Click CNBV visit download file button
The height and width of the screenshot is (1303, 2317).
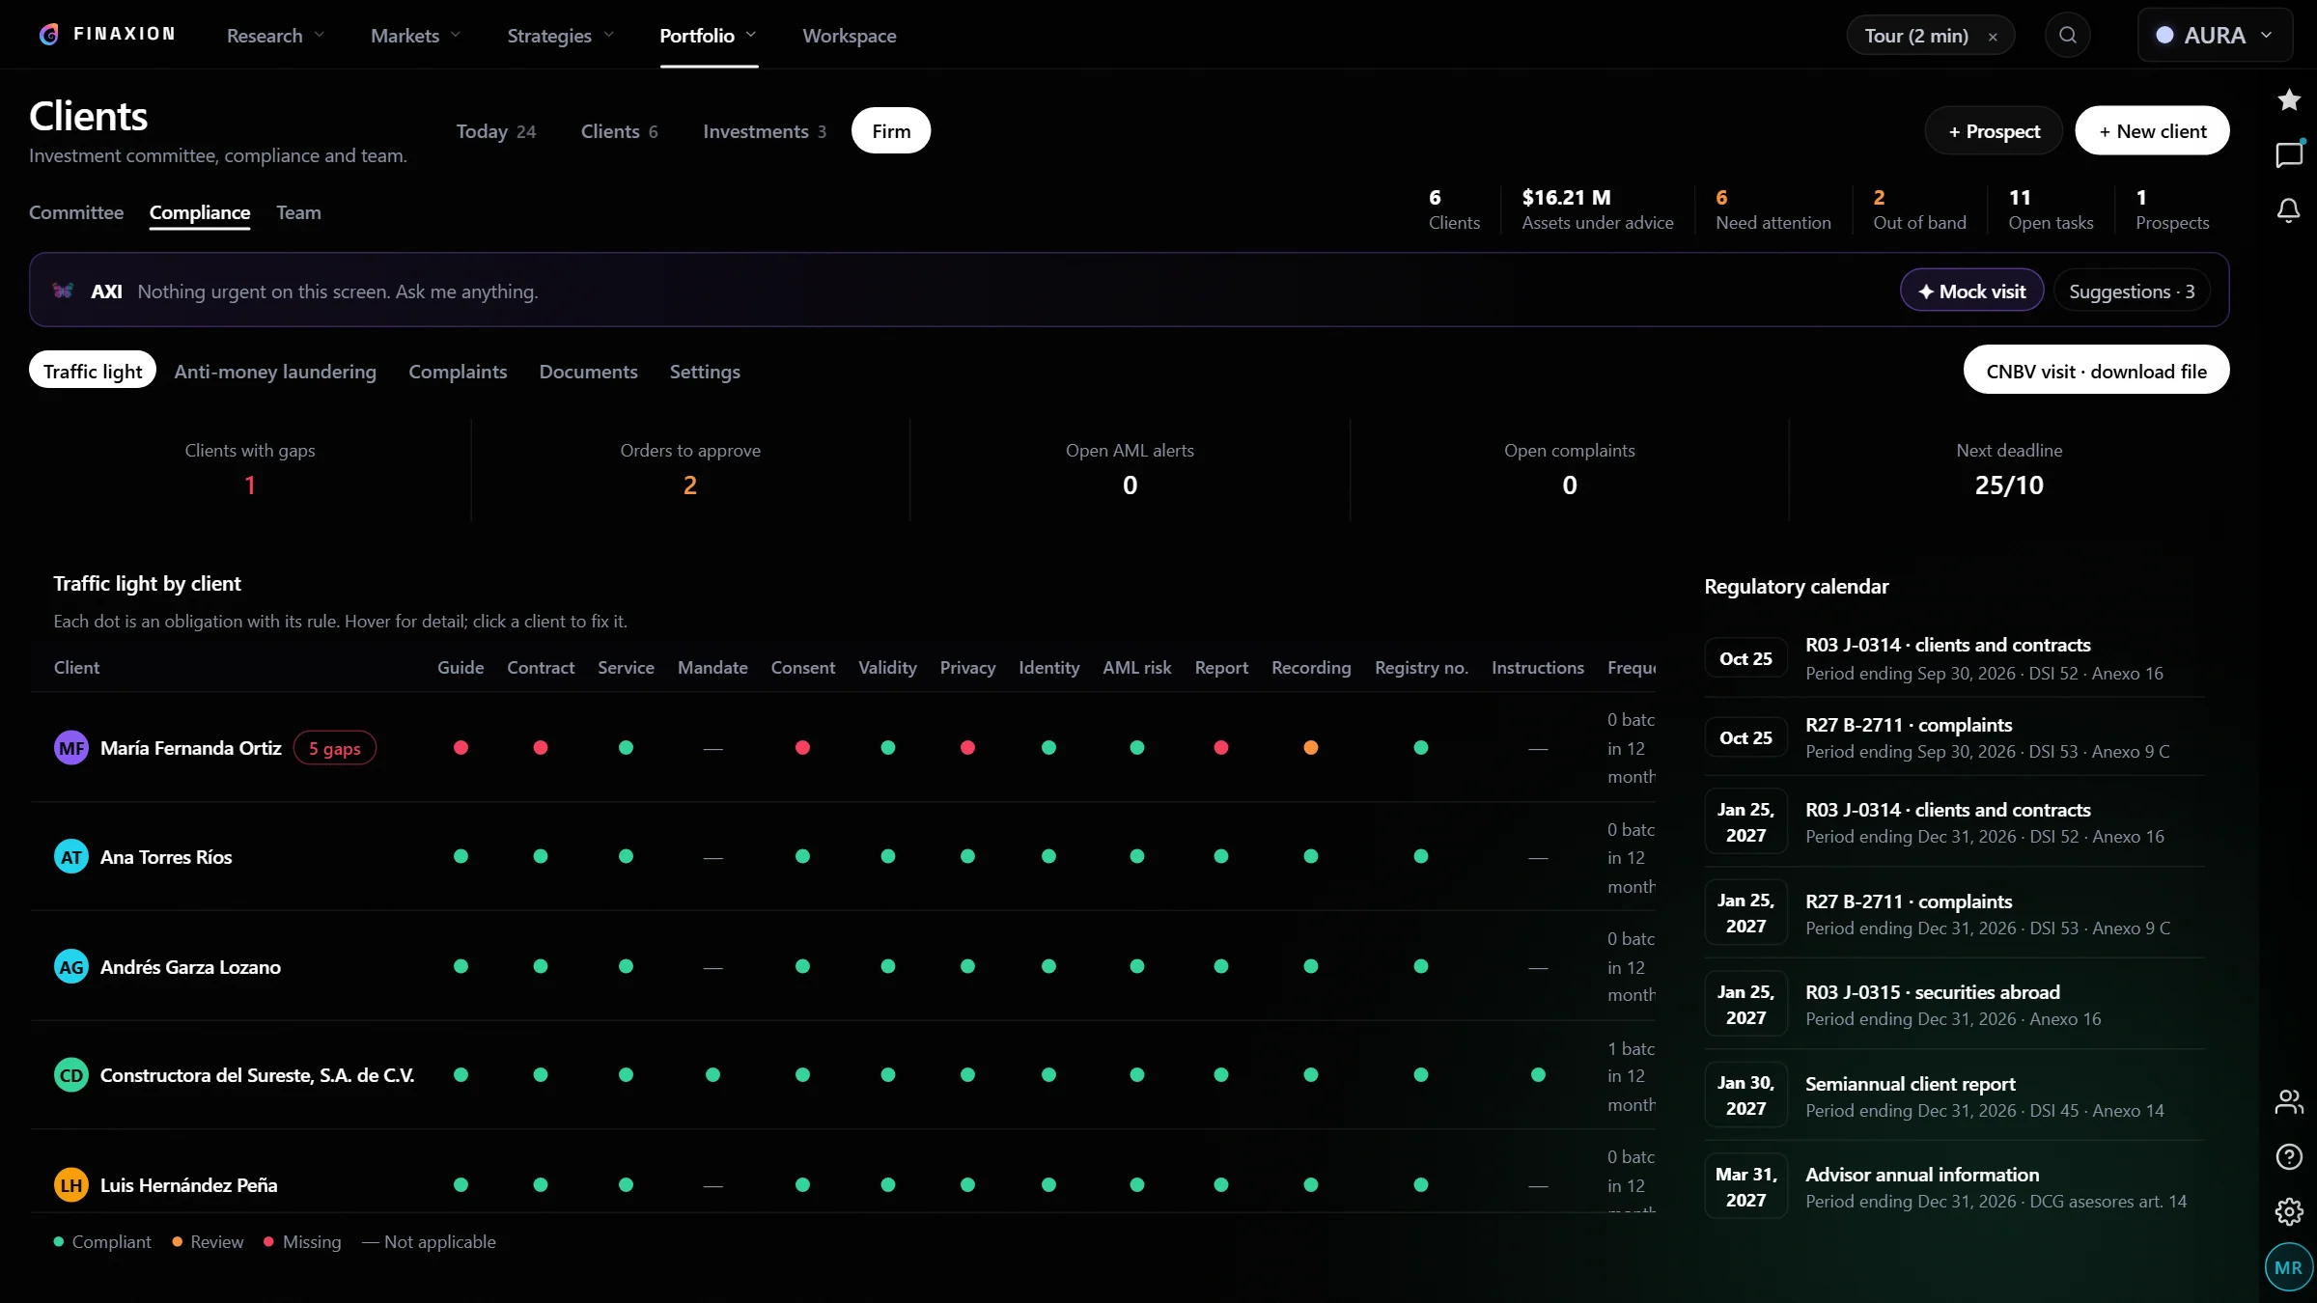(2096, 371)
